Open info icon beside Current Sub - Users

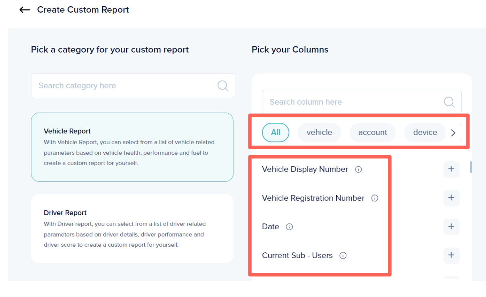pos(343,256)
